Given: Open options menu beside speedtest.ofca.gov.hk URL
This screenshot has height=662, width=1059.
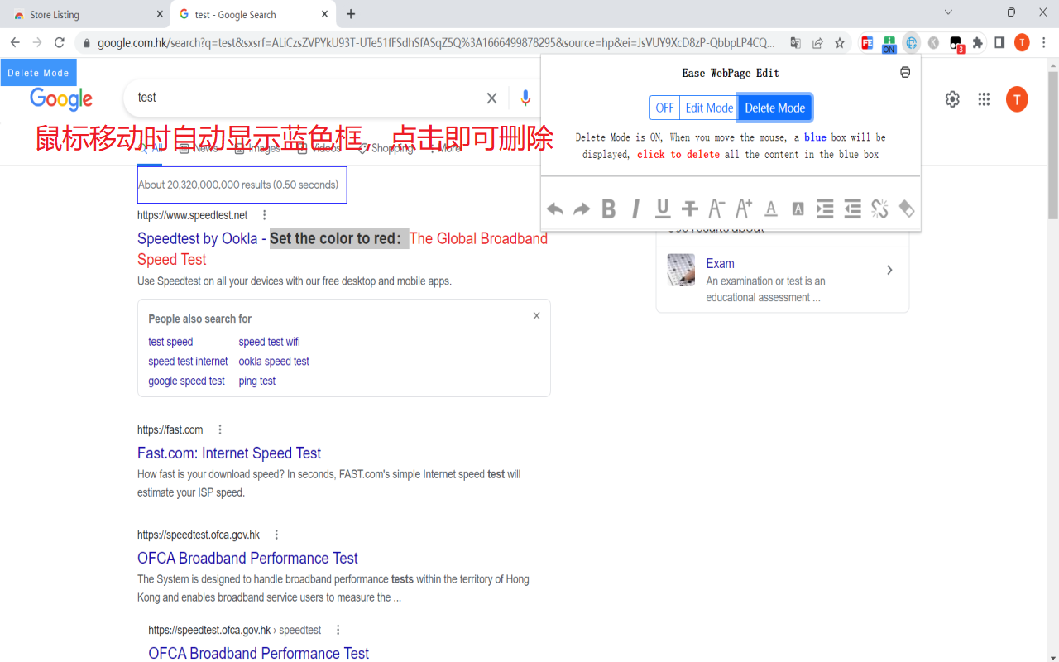Looking at the screenshot, I should pyautogui.click(x=276, y=535).
